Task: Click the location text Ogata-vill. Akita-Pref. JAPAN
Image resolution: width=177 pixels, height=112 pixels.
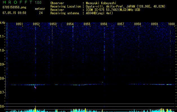Action: [x=111, y=6]
